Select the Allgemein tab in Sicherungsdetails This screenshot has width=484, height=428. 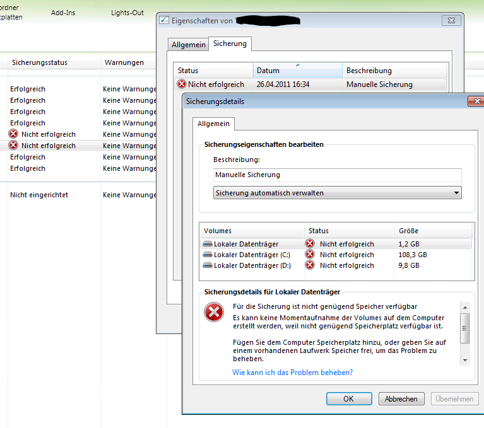click(213, 124)
